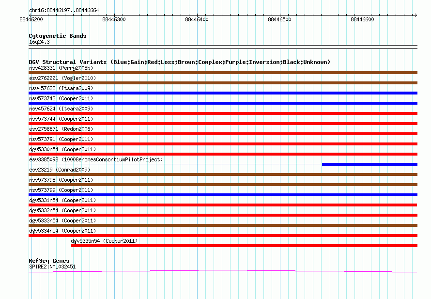431x299 pixels.
Task: Select the blue gain bar for nsv457623
Action: [x=223, y=93]
